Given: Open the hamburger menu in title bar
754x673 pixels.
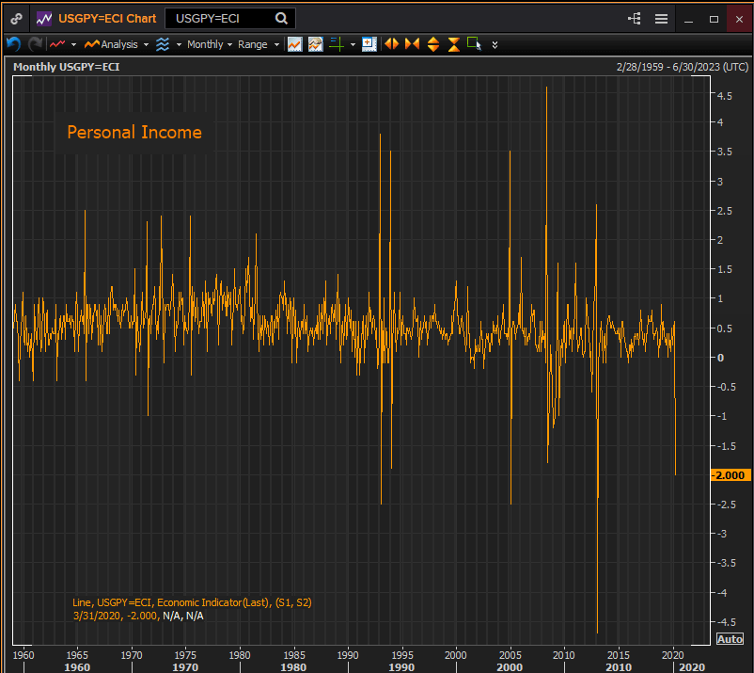Looking at the screenshot, I should tap(661, 18).
